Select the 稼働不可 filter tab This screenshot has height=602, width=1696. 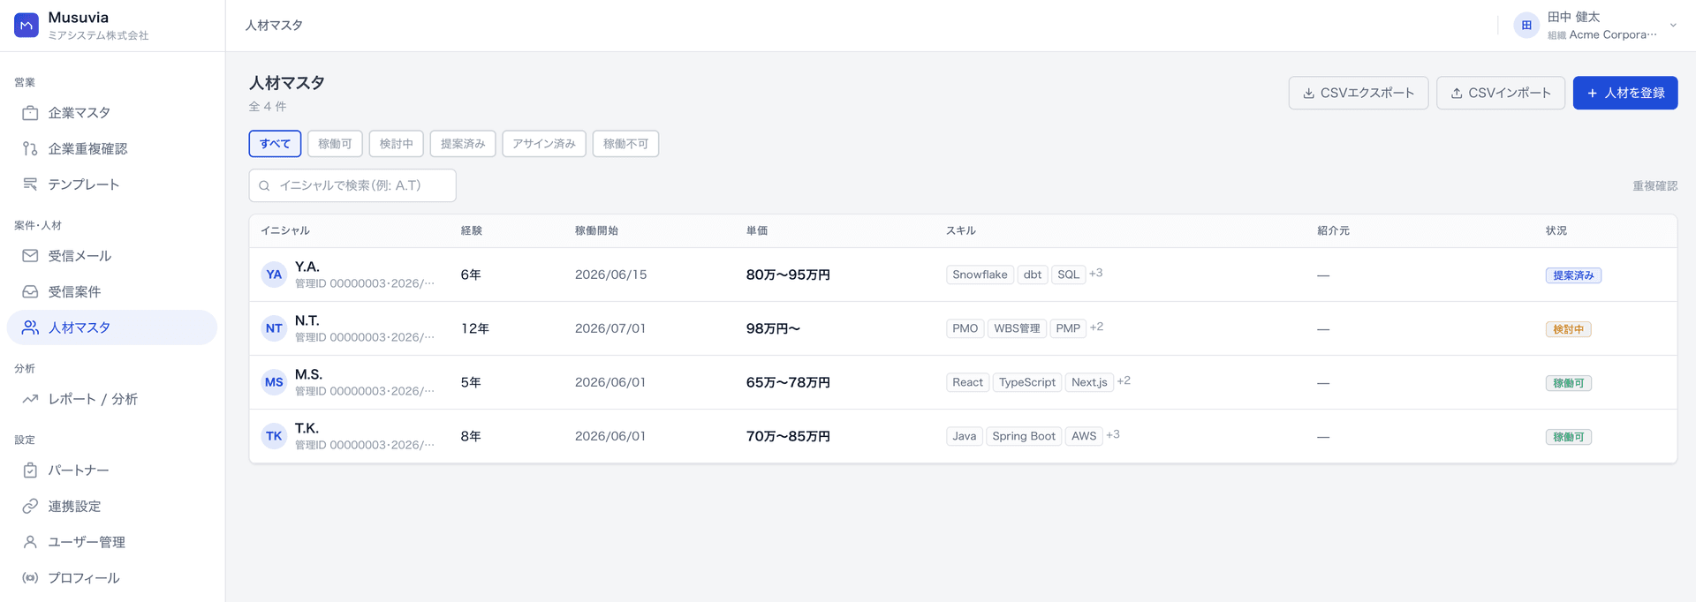(626, 144)
